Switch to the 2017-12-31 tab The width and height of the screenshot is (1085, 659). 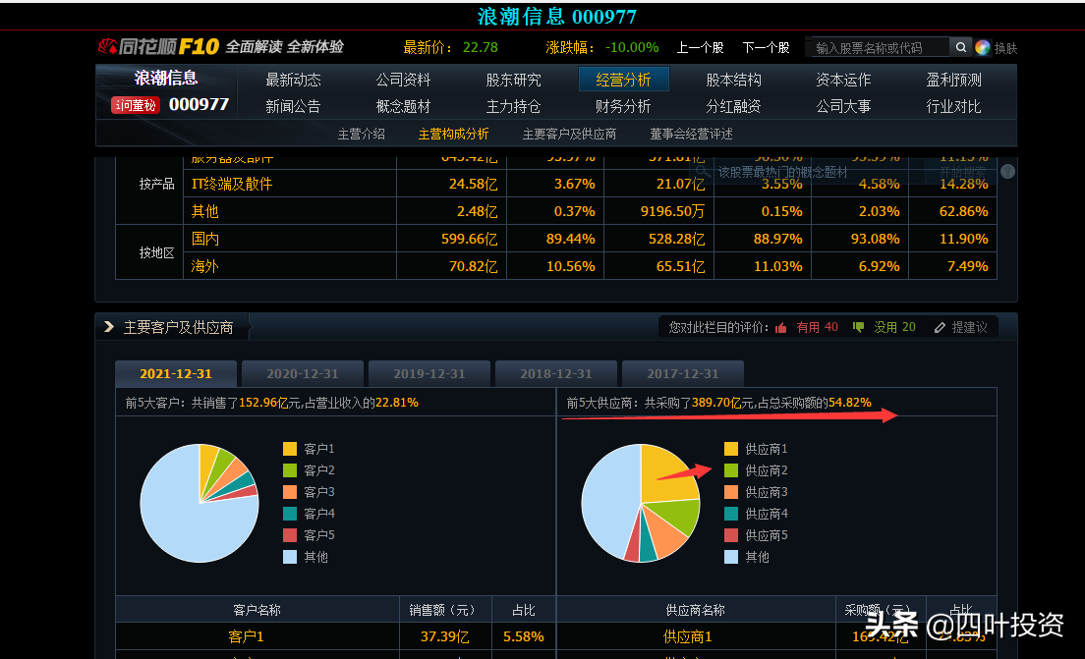click(x=683, y=373)
